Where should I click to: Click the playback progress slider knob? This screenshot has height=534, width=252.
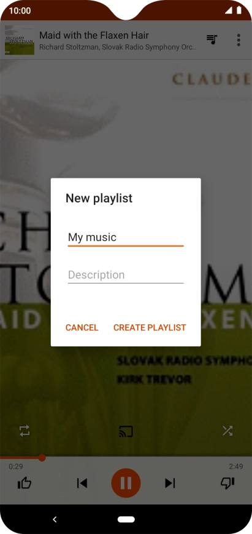pyautogui.click(x=42, y=458)
